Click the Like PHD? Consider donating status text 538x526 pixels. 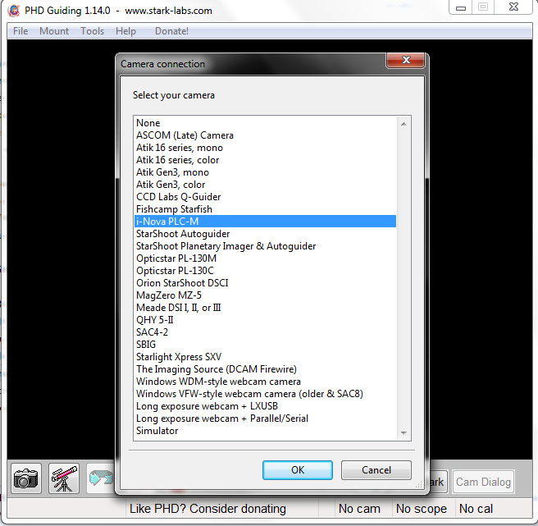pos(207,509)
